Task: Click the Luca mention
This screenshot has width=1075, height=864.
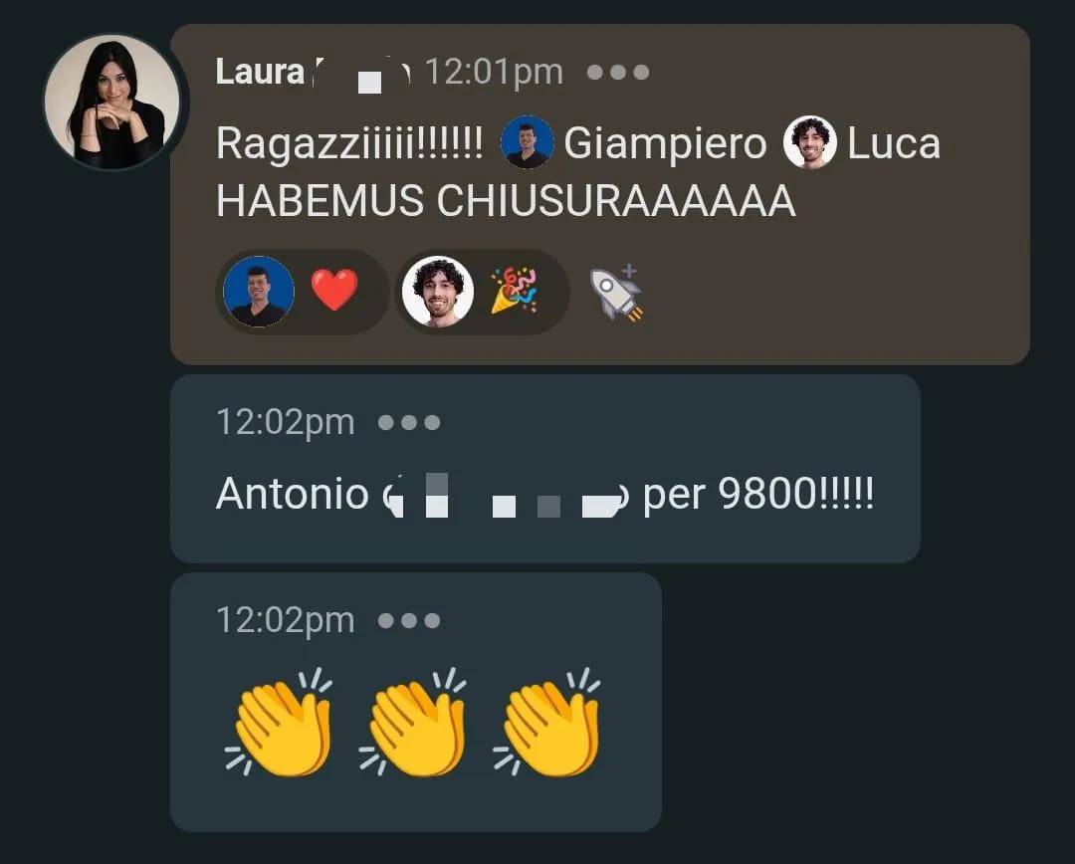Action: click(893, 144)
